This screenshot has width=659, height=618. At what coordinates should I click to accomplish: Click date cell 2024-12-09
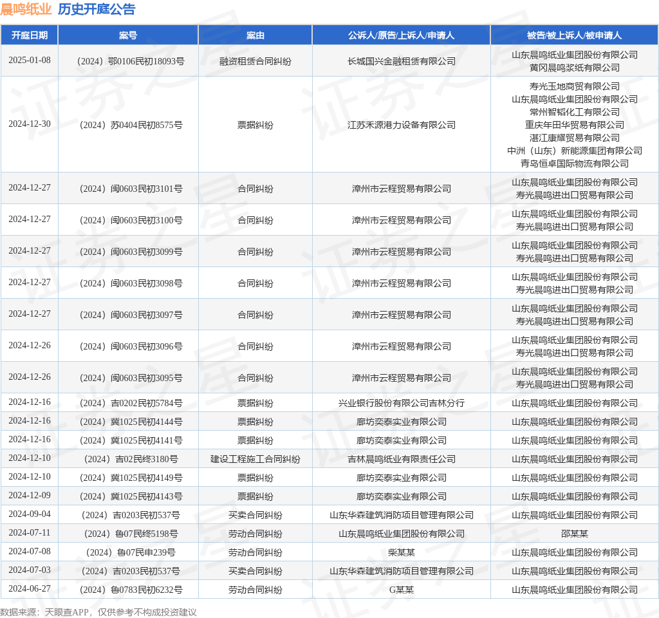tap(30, 496)
